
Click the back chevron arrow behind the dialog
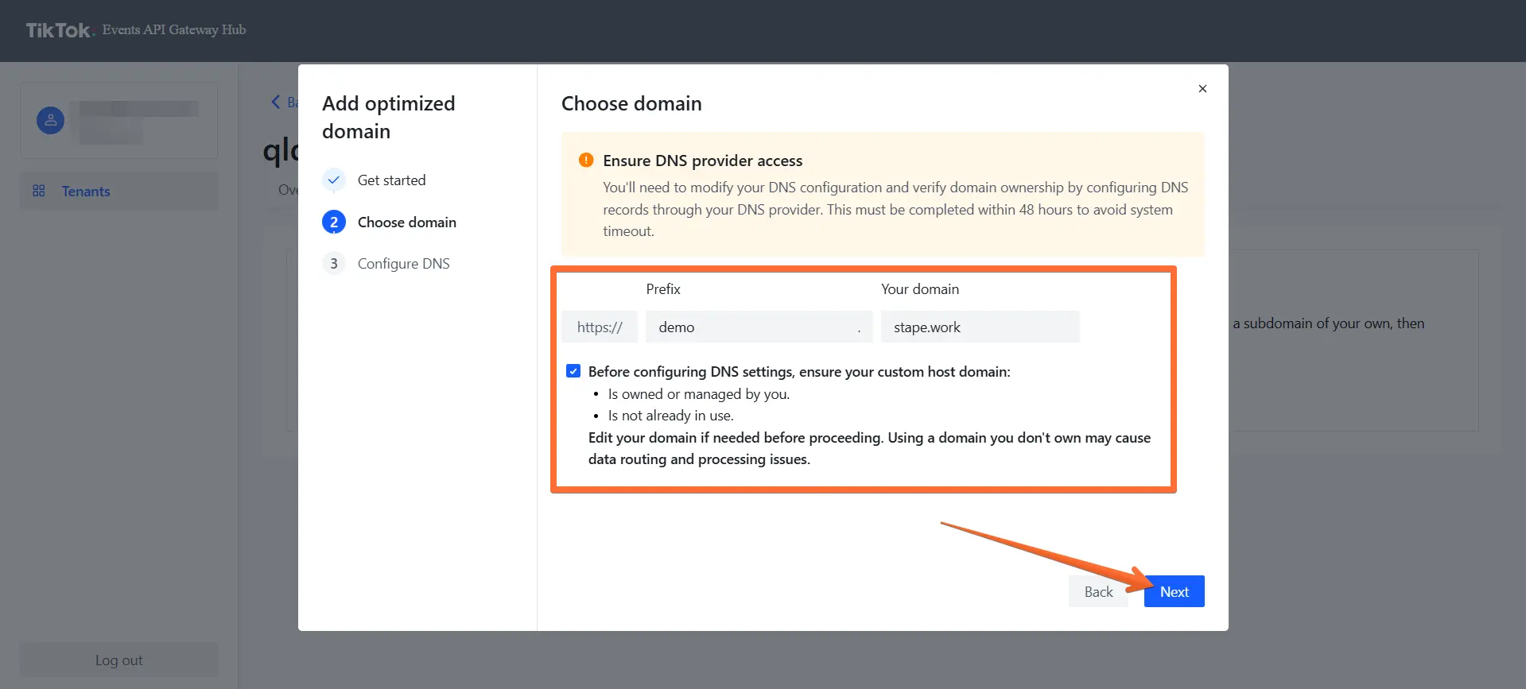[276, 102]
